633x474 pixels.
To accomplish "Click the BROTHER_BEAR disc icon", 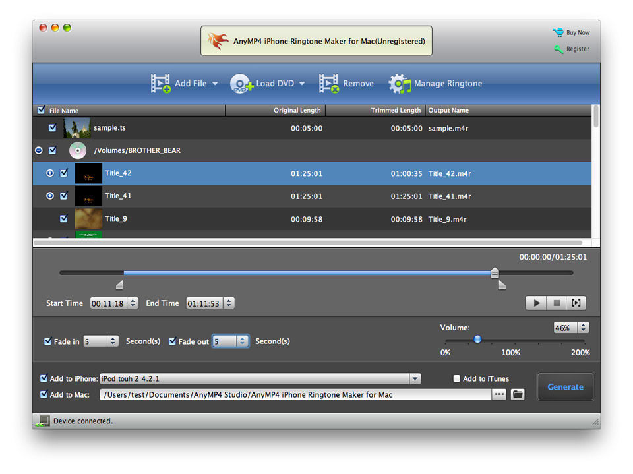I will [78, 150].
